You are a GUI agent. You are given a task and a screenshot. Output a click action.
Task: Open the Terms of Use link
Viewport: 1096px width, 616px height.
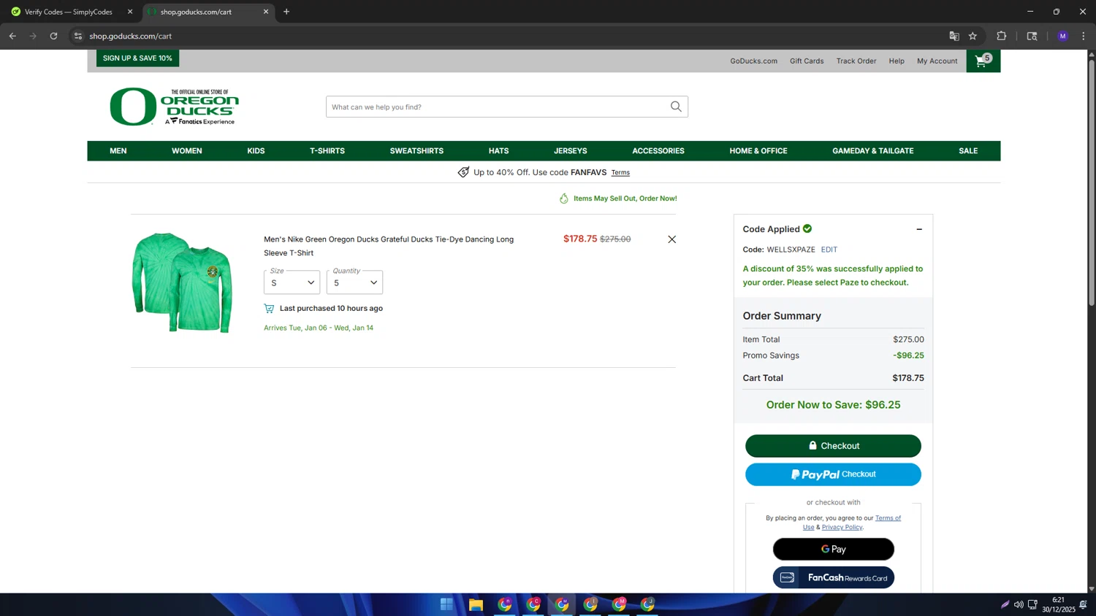click(888, 518)
